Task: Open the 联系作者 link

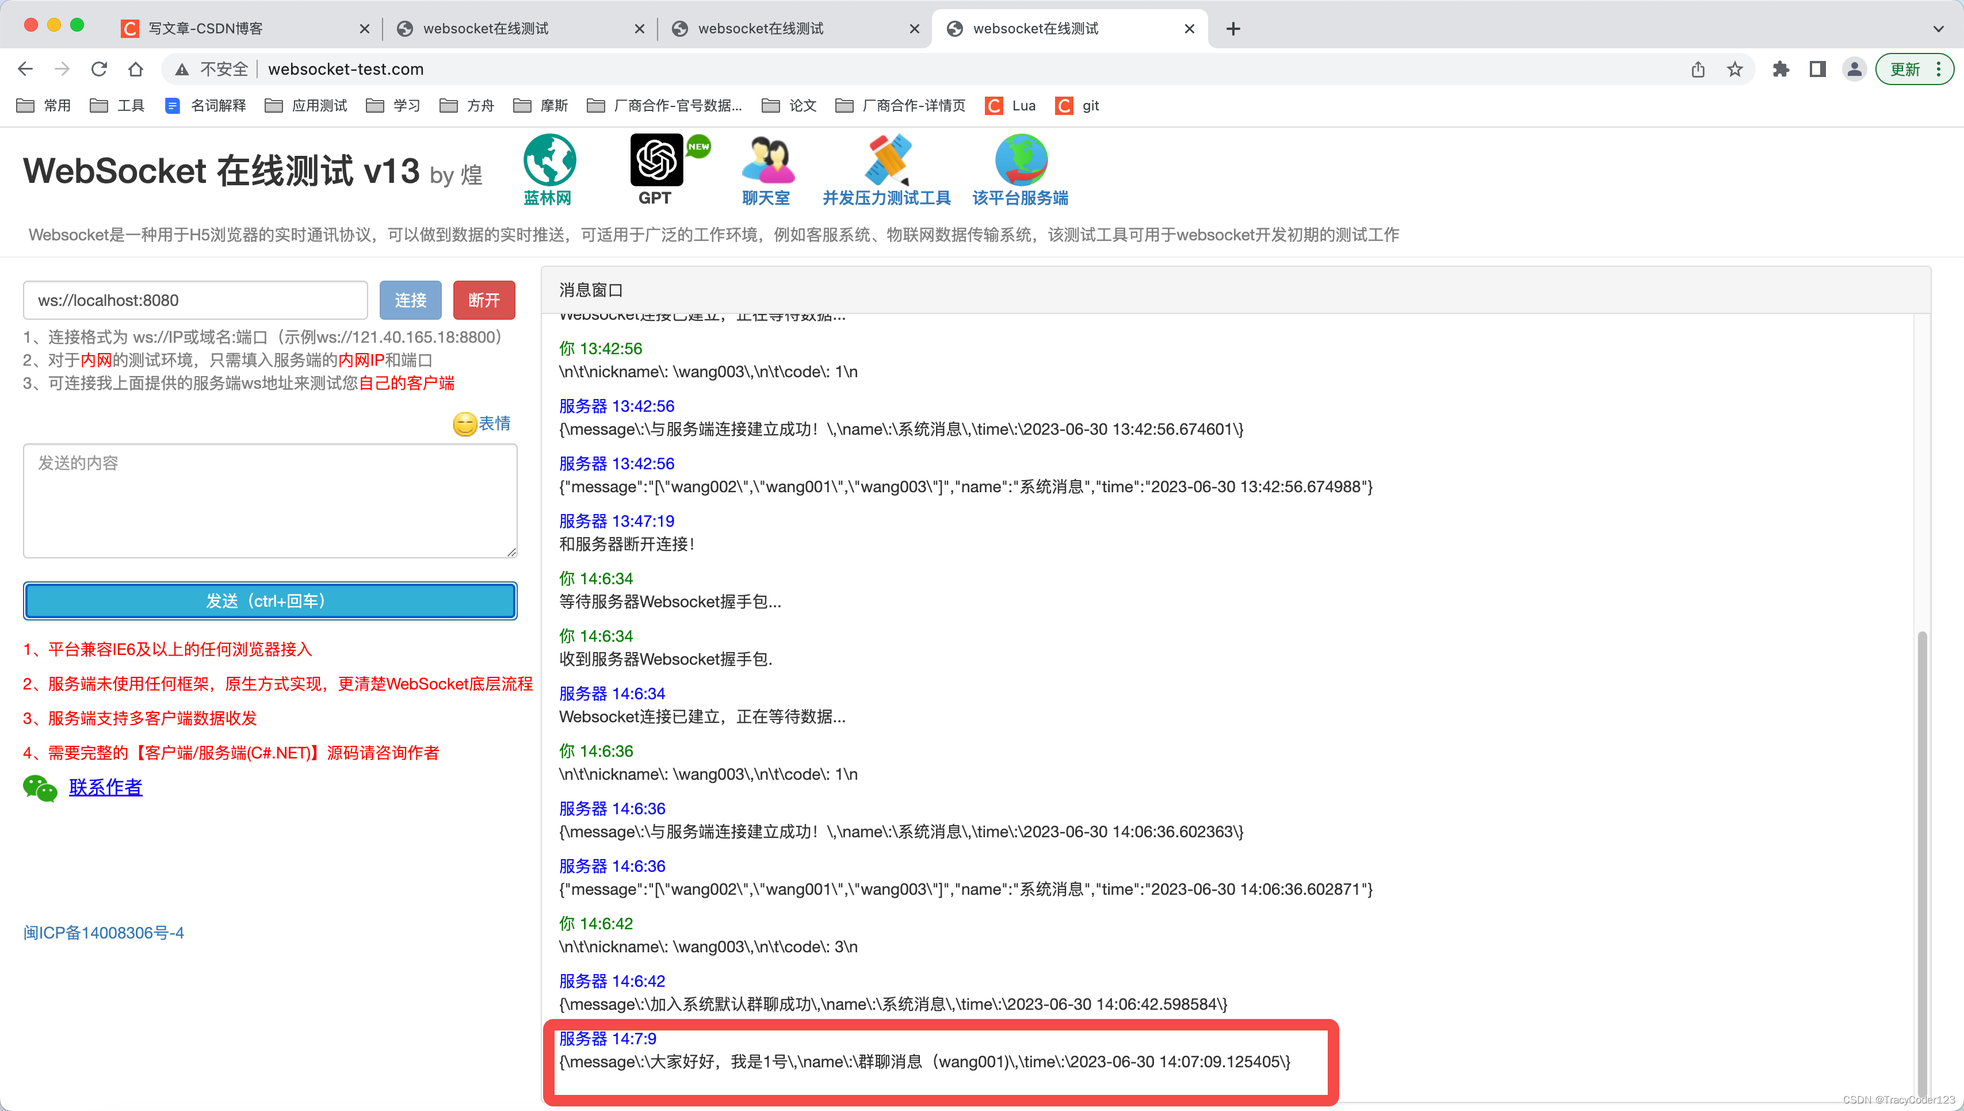Action: 105,787
